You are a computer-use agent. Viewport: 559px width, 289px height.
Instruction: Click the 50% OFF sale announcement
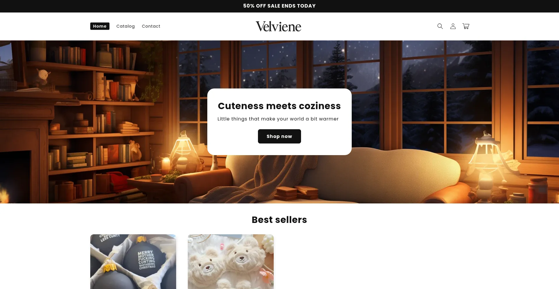coord(279,6)
